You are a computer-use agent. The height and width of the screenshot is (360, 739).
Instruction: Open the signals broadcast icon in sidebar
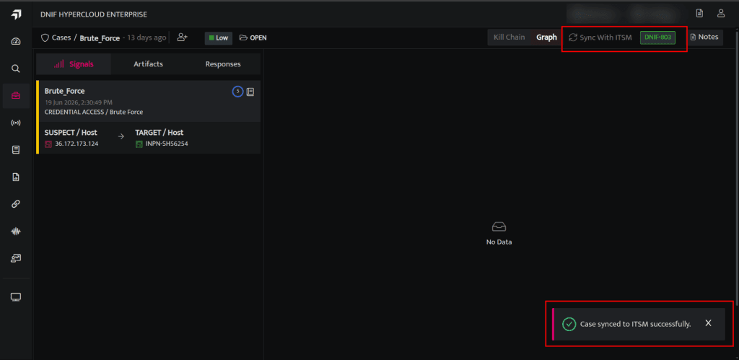click(16, 123)
